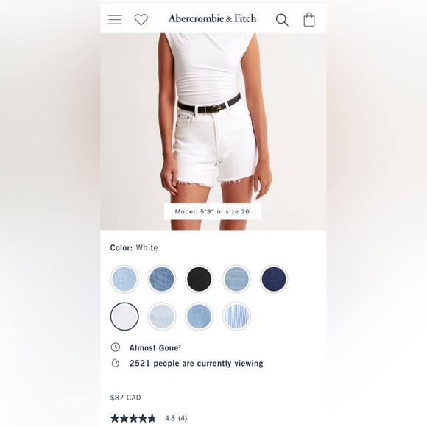This screenshot has width=427, height=427.
Task: Select the black color swatch
Action: pos(199,279)
